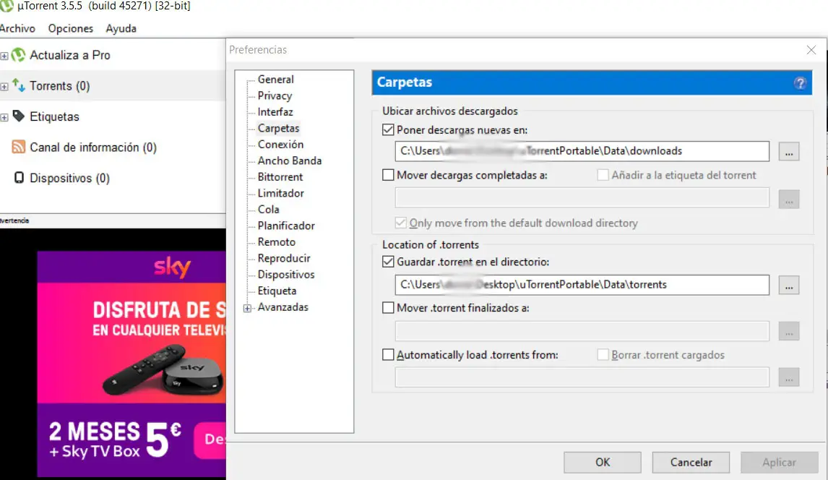Select Bittorrent in preferences tree

(280, 177)
